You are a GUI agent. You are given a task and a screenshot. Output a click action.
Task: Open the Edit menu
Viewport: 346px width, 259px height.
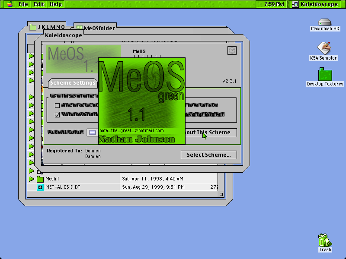(x=39, y=4)
